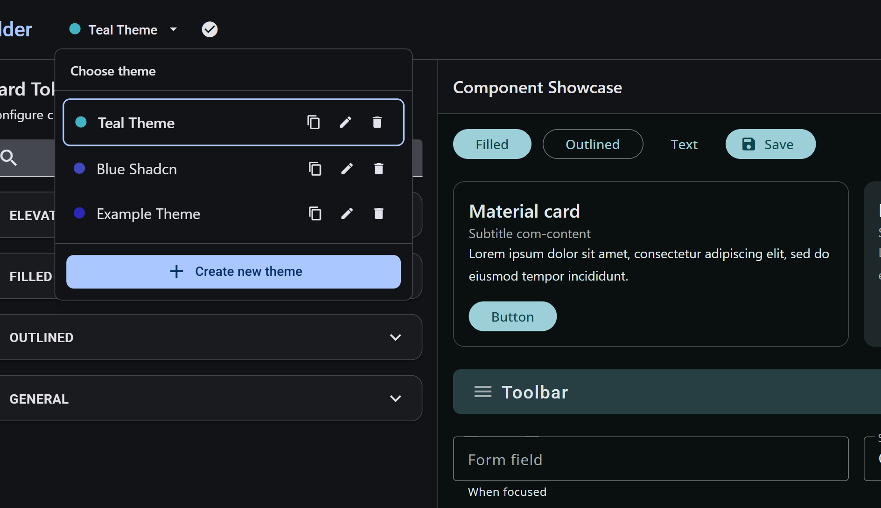Edit the Blue Shadcn theme
The image size is (881, 508).
coord(347,169)
